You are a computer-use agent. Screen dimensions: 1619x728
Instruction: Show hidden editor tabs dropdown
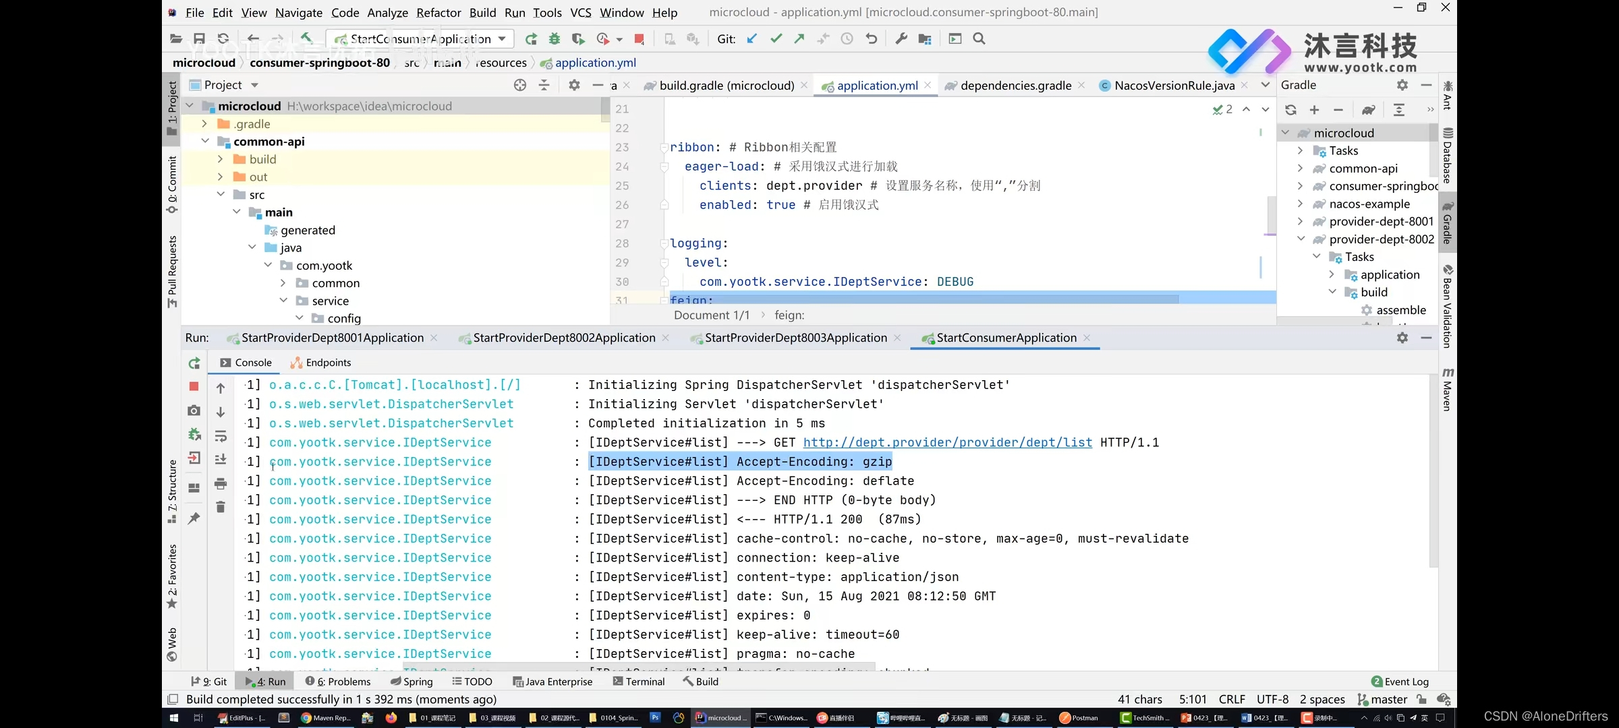1265,85
